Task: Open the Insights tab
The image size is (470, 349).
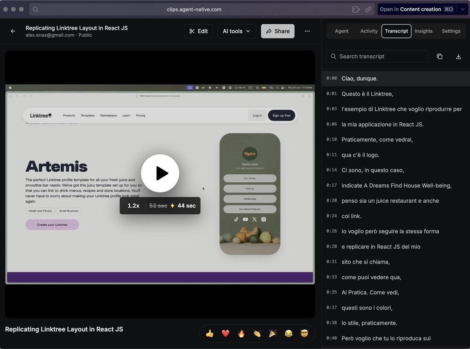Action: (424, 31)
